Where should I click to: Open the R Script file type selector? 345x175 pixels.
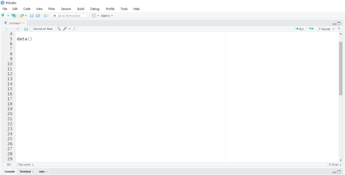click(x=335, y=164)
